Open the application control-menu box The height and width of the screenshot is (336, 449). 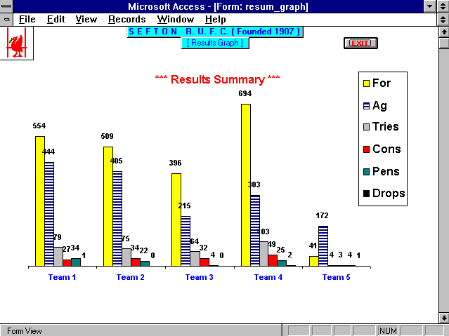pos(6,6)
